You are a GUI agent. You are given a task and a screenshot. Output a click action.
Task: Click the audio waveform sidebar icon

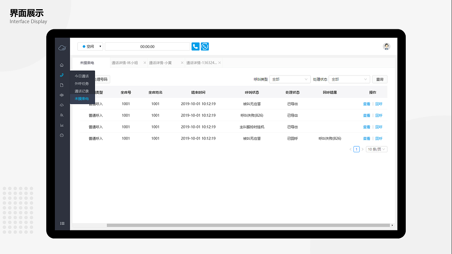coord(62,95)
